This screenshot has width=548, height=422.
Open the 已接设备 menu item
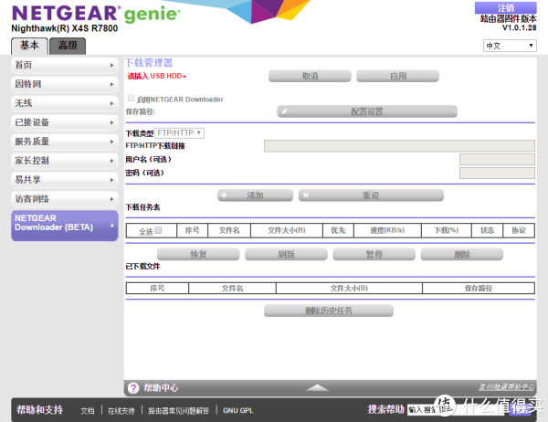65,122
